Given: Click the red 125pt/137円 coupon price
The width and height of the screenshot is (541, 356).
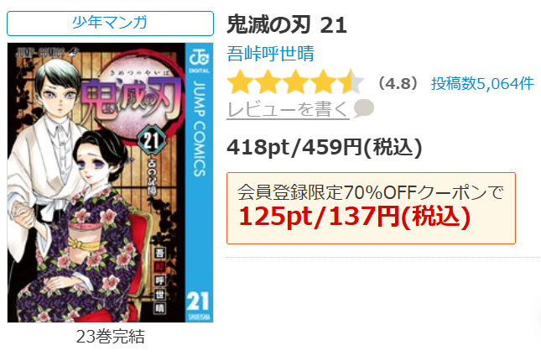Looking at the screenshot, I should [354, 217].
